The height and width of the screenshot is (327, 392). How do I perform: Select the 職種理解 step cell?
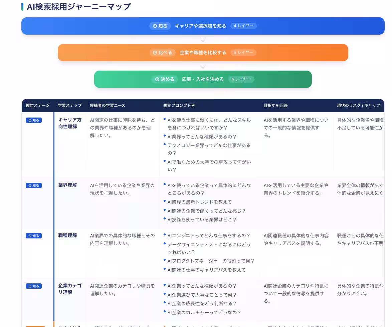pyautogui.click(x=67, y=235)
